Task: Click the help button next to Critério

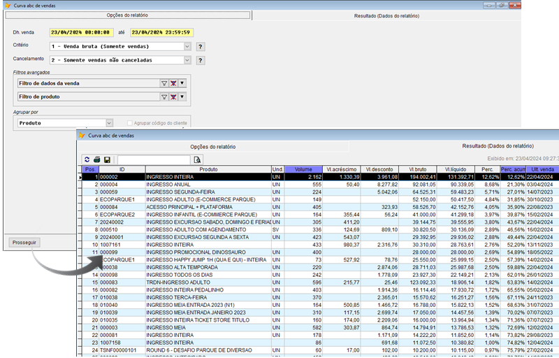Action: click(x=200, y=47)
